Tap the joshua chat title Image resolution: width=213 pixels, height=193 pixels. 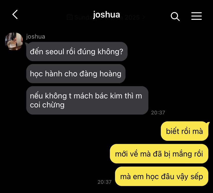coord(106,15)
